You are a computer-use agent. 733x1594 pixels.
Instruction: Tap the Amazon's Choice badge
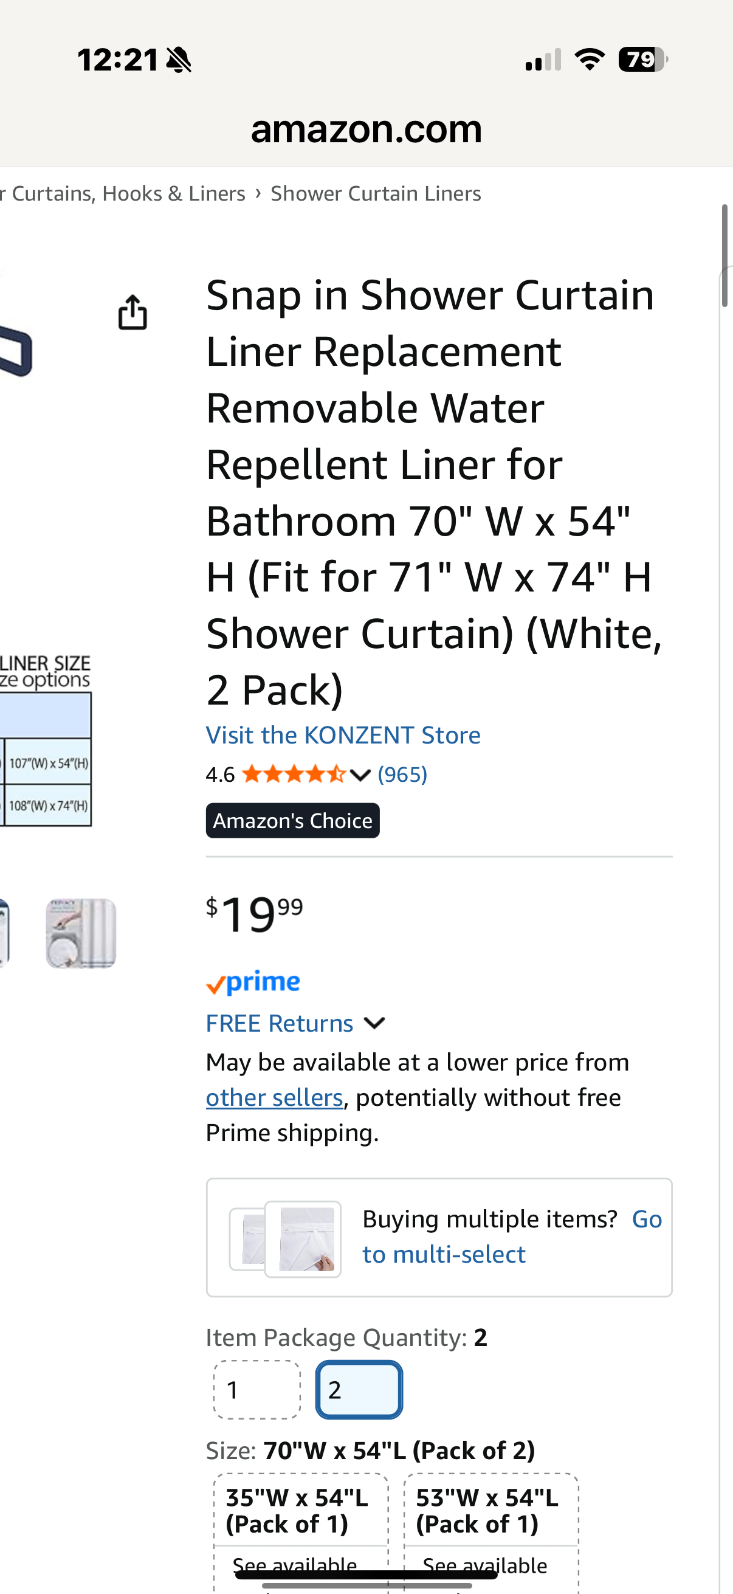tap(292, 820)
